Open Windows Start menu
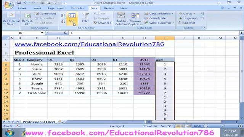This screenshot has width=244, height=137. click(x=9, y=133)
